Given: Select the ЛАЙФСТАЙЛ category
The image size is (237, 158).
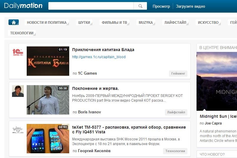Looking at the screenshot, I should tap(175, 22).
